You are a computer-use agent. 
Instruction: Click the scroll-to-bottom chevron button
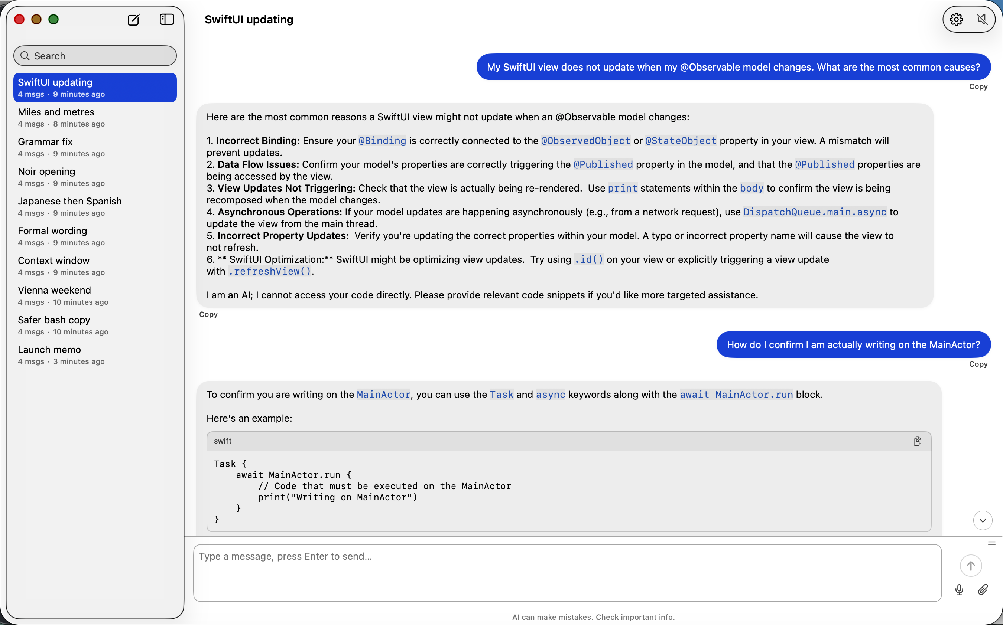[x=982, y=520]
